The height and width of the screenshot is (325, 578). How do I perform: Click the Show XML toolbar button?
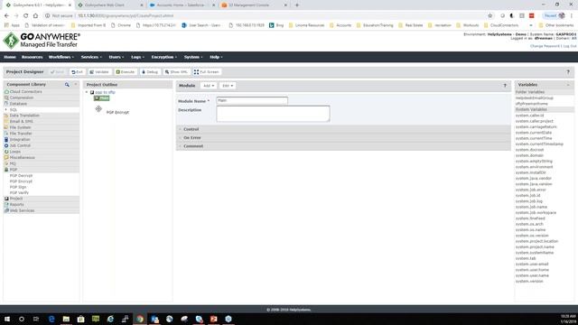click(x=177, y=72)
